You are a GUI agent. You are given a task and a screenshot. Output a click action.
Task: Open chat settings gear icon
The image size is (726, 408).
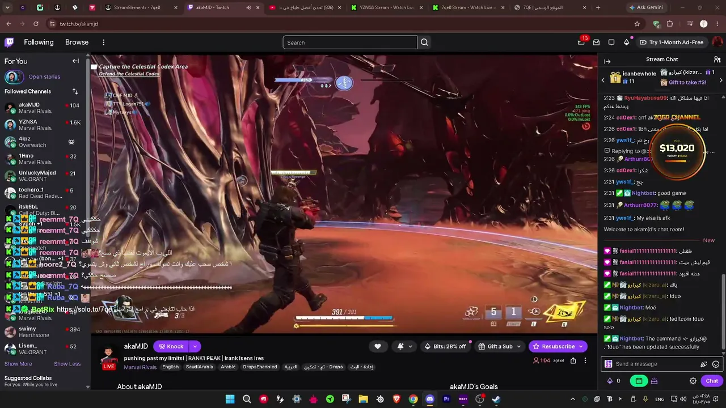pyautogui.click(x=693, y=381)
